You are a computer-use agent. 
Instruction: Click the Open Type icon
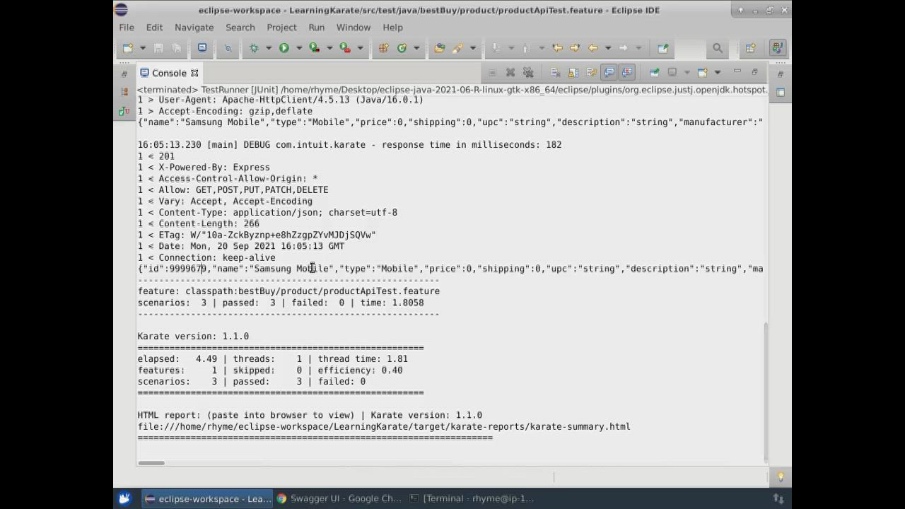[440, 48]
